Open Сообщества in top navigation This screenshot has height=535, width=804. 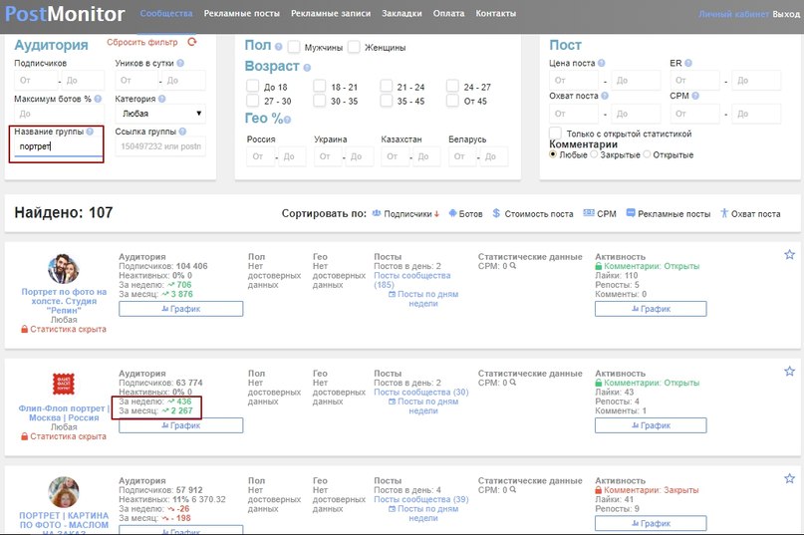coord(166,13)
